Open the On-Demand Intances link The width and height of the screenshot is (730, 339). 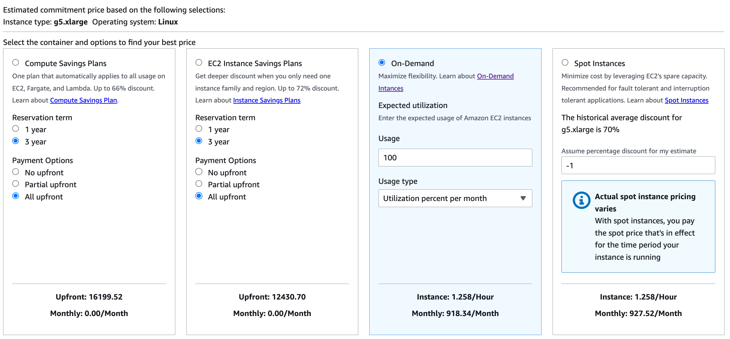coord(495,76)
